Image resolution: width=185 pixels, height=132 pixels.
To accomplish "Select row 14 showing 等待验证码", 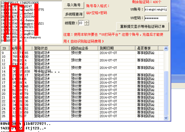I will [82, 71].
